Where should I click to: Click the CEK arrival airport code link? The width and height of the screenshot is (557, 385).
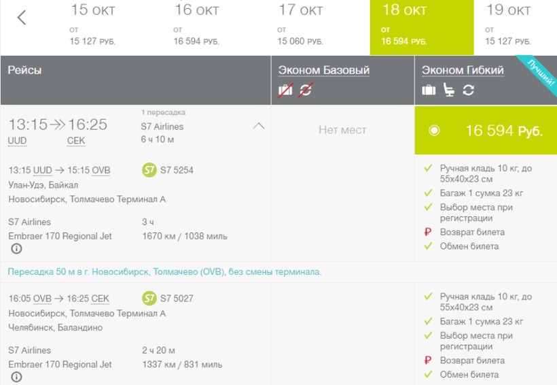point(76,141)
